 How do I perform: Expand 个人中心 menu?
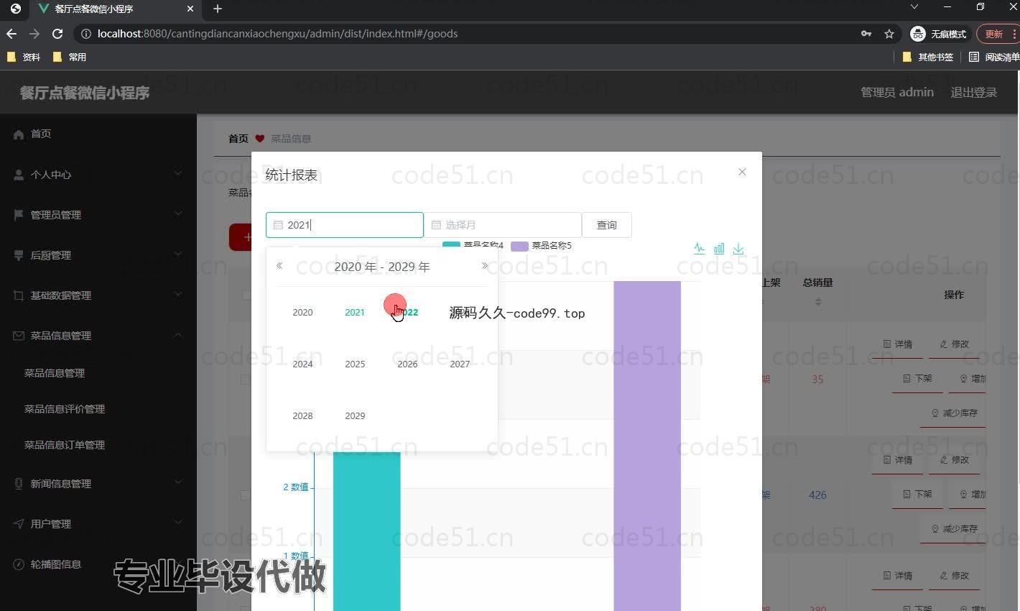click(98, 174)
